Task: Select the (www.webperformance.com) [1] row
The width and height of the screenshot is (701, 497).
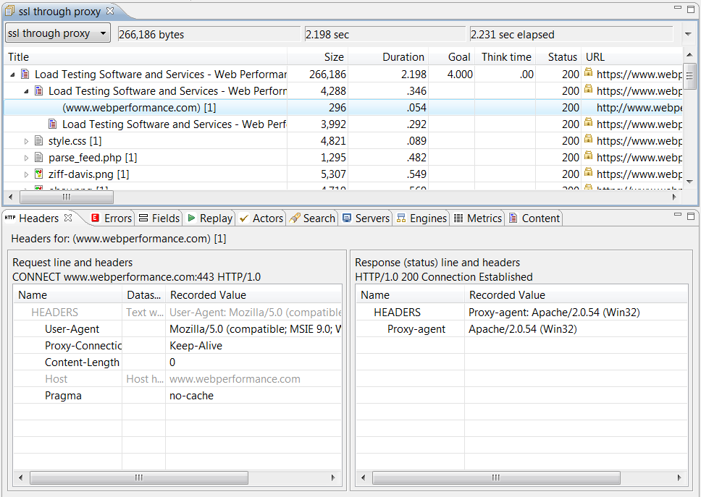Action: click(343, 108)
